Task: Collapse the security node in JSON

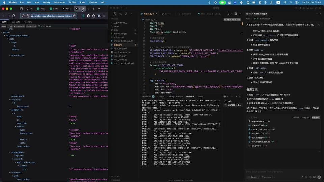Action: (10, 100)
